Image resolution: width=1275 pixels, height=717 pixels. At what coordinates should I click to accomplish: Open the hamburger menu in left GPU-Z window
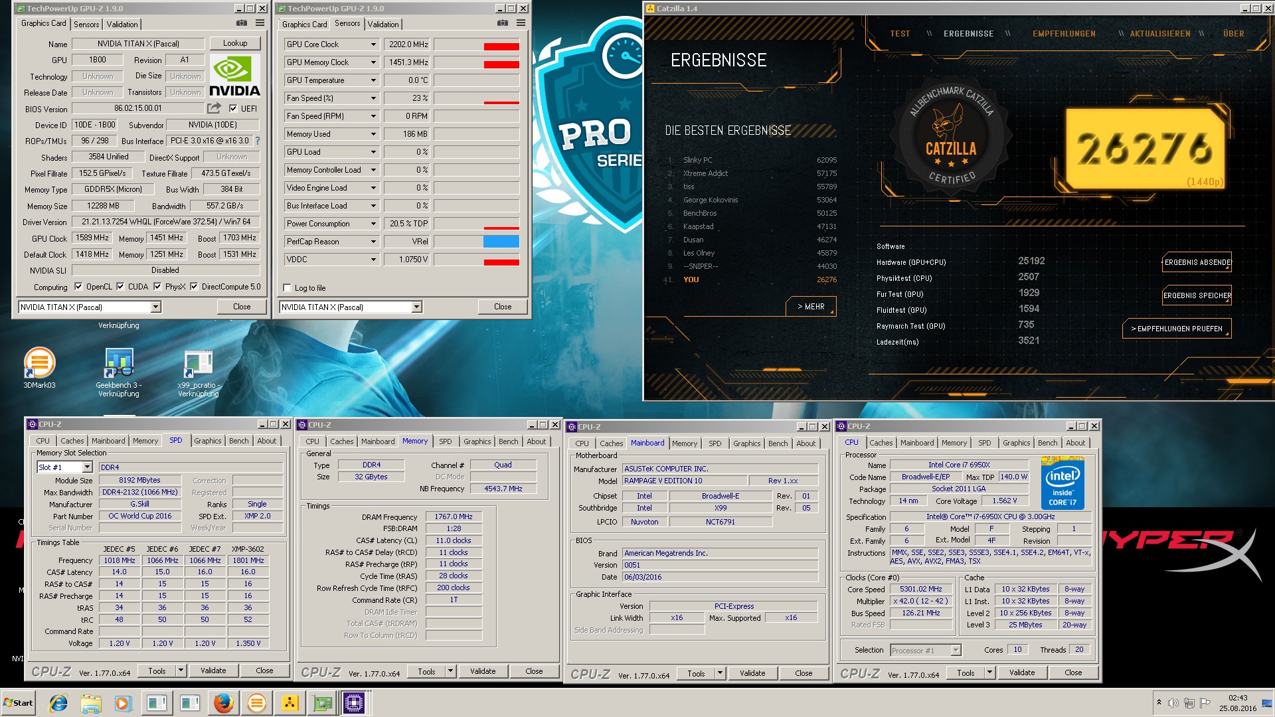pos(260,23)
